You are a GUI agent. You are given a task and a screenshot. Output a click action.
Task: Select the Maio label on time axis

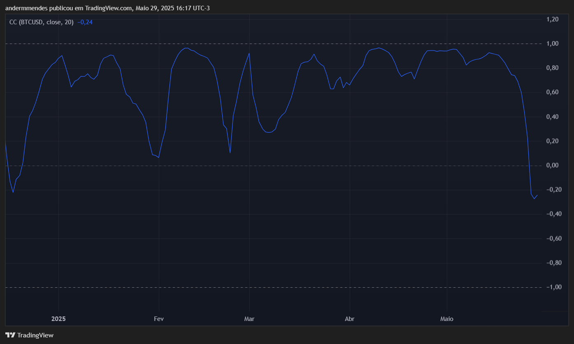click(447, 319)
